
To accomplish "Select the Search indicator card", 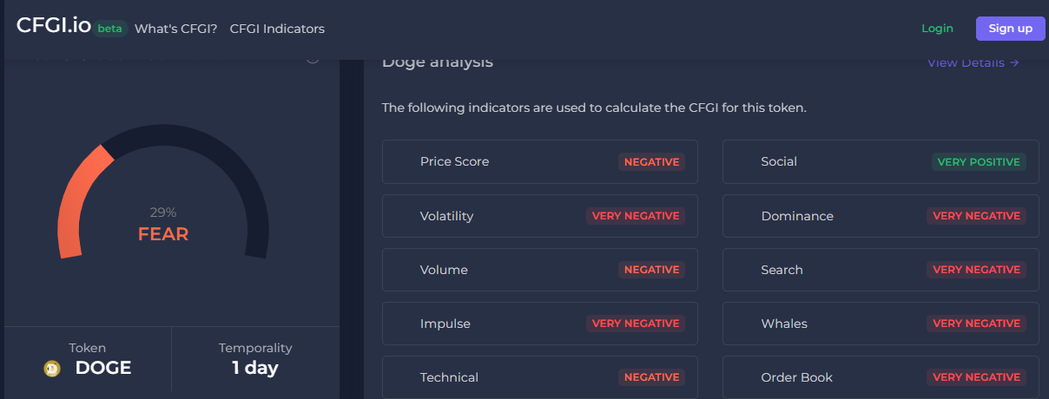I will tap(880, 270).
